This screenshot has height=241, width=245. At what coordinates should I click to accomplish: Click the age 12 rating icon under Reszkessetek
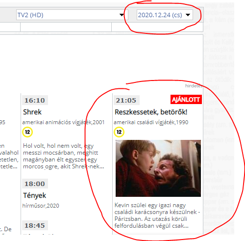pos(119,132)
